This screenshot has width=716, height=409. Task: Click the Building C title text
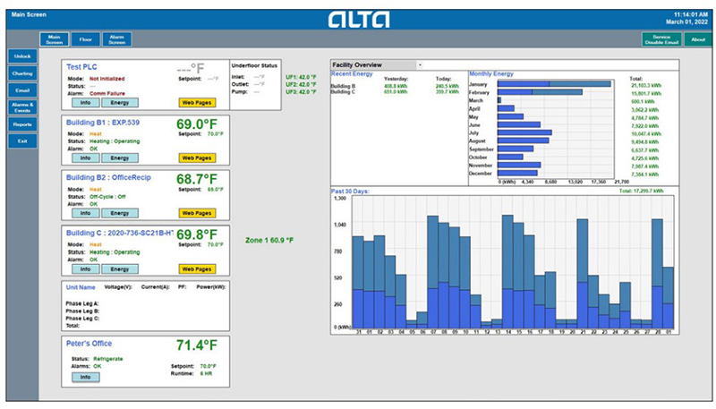point(120,233)
